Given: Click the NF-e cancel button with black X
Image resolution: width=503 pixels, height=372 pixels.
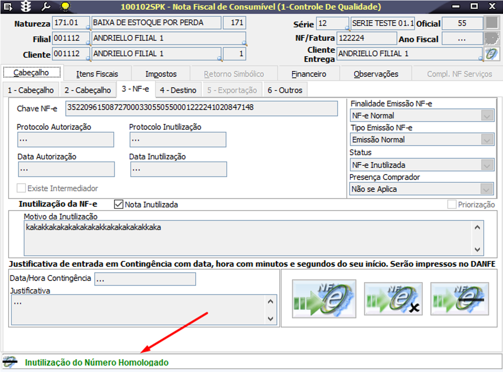Looking at the screenshot, I should click(393, 298).
